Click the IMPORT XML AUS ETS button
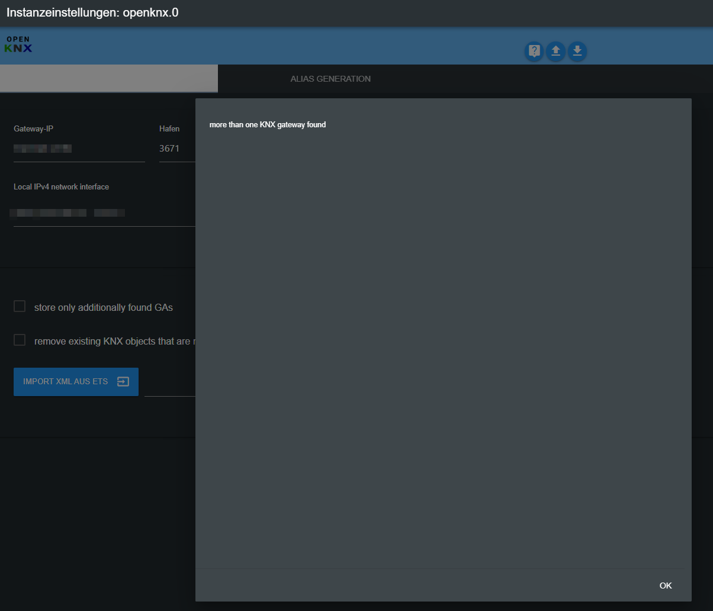This screenshot has height=611, width=713. click(x=65, y=382)
